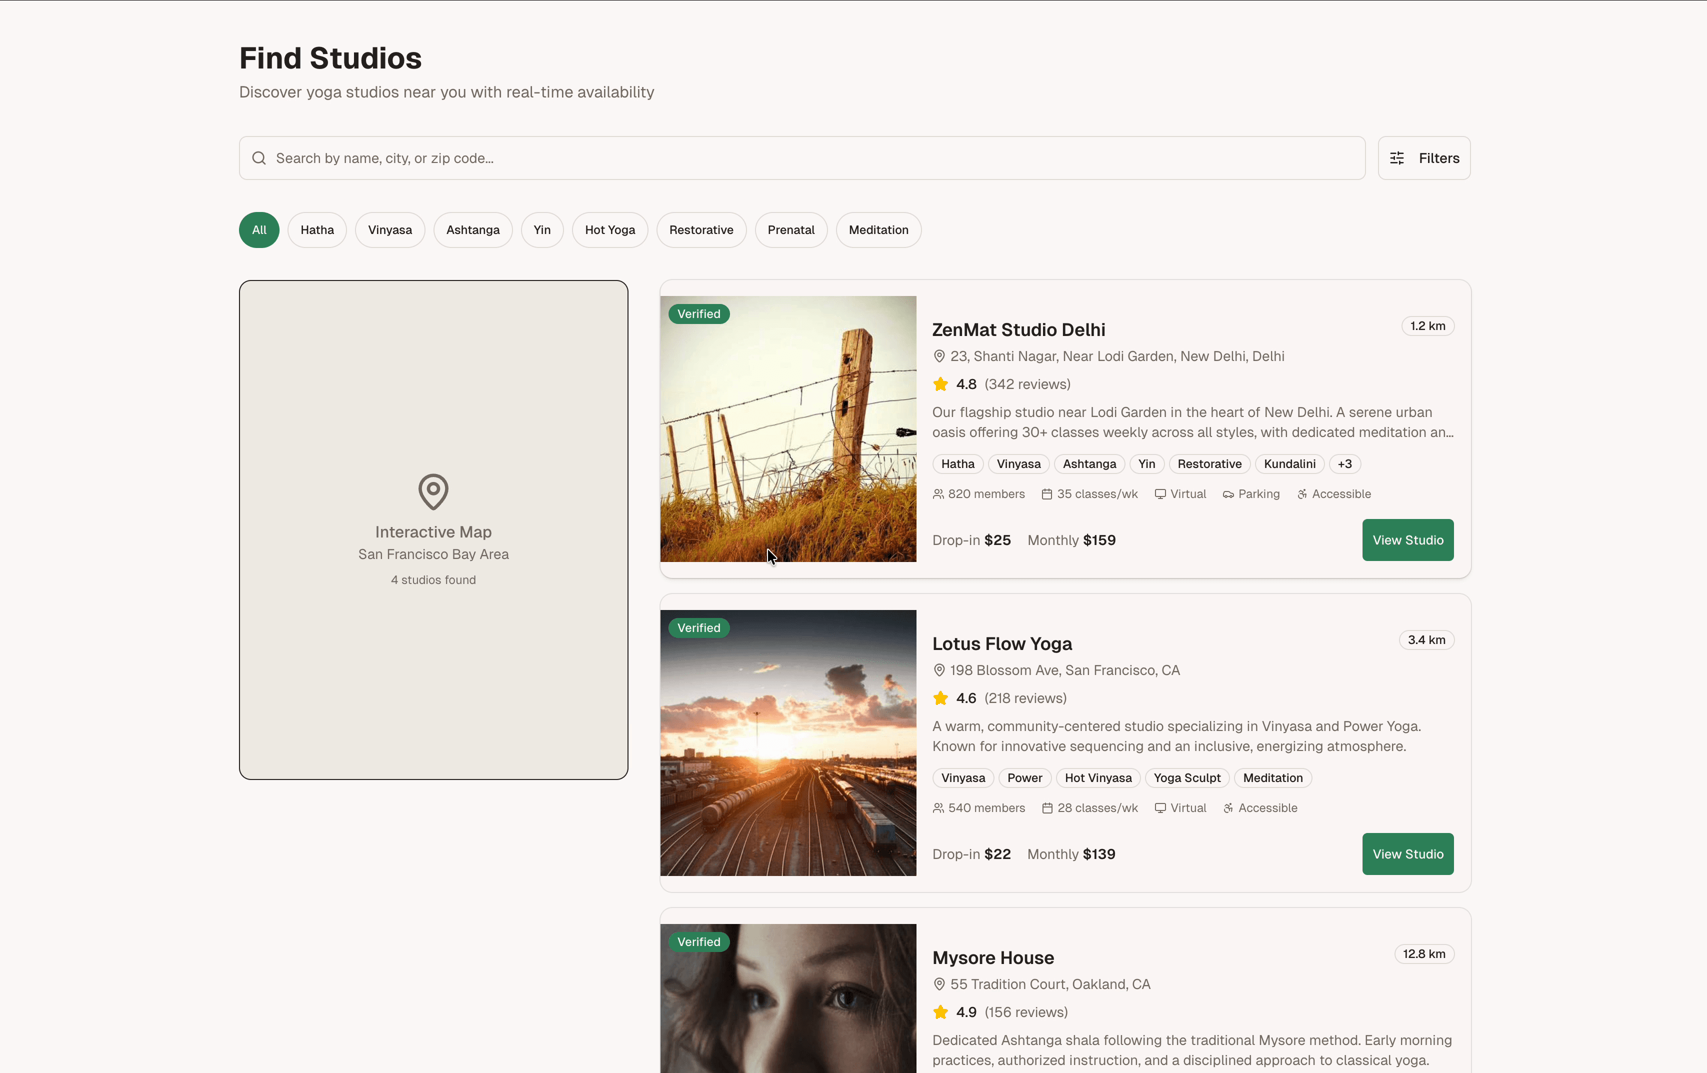Click the filter sliders icon beside Filters
This screenshot has height=1073, width=1707.
[1397, 158]
